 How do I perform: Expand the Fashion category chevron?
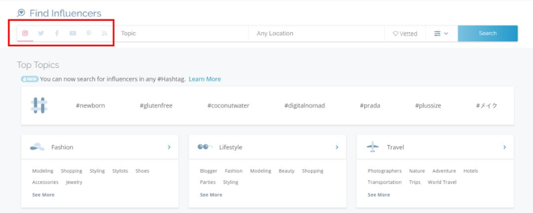tap(169, 147)
